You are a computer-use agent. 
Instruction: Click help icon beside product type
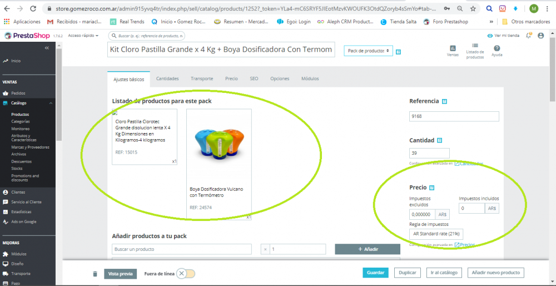(398, 52)
